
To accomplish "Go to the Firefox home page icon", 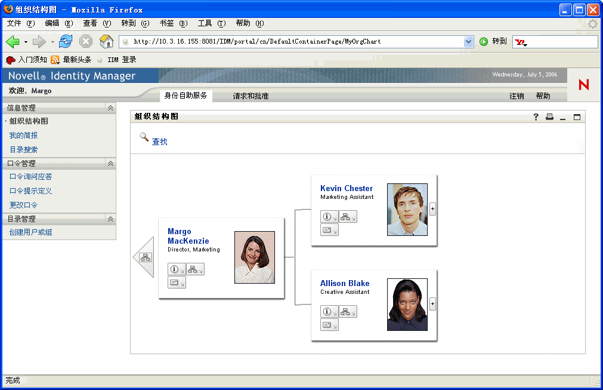I will (107, 41).
